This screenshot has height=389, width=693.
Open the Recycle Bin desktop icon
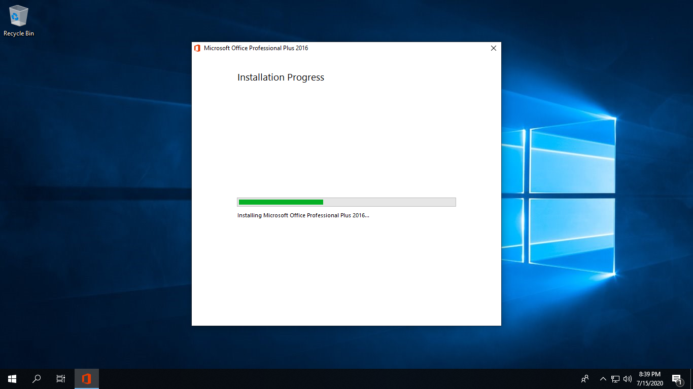point(19,21)
